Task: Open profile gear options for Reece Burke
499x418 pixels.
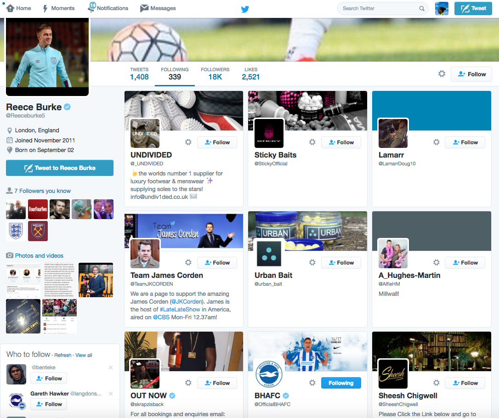Action: pyautogui.click(x=442, y=74)
